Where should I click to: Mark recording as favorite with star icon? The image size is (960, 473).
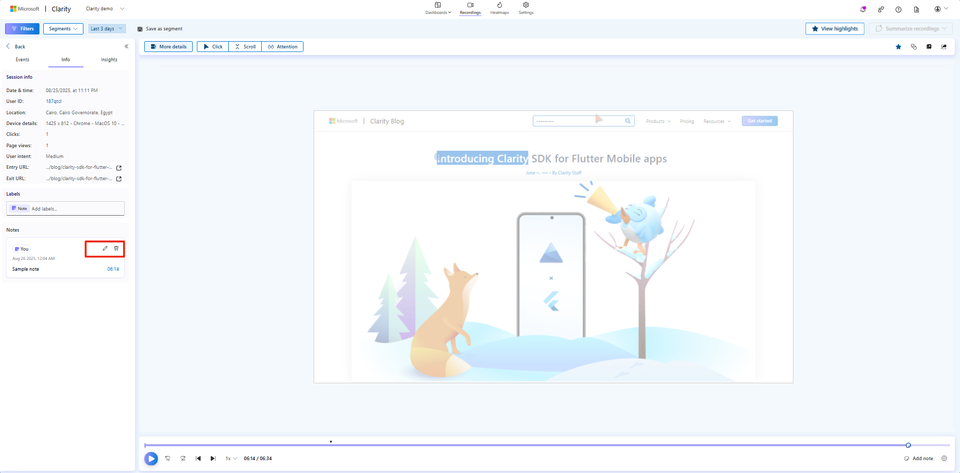(899, 47)
